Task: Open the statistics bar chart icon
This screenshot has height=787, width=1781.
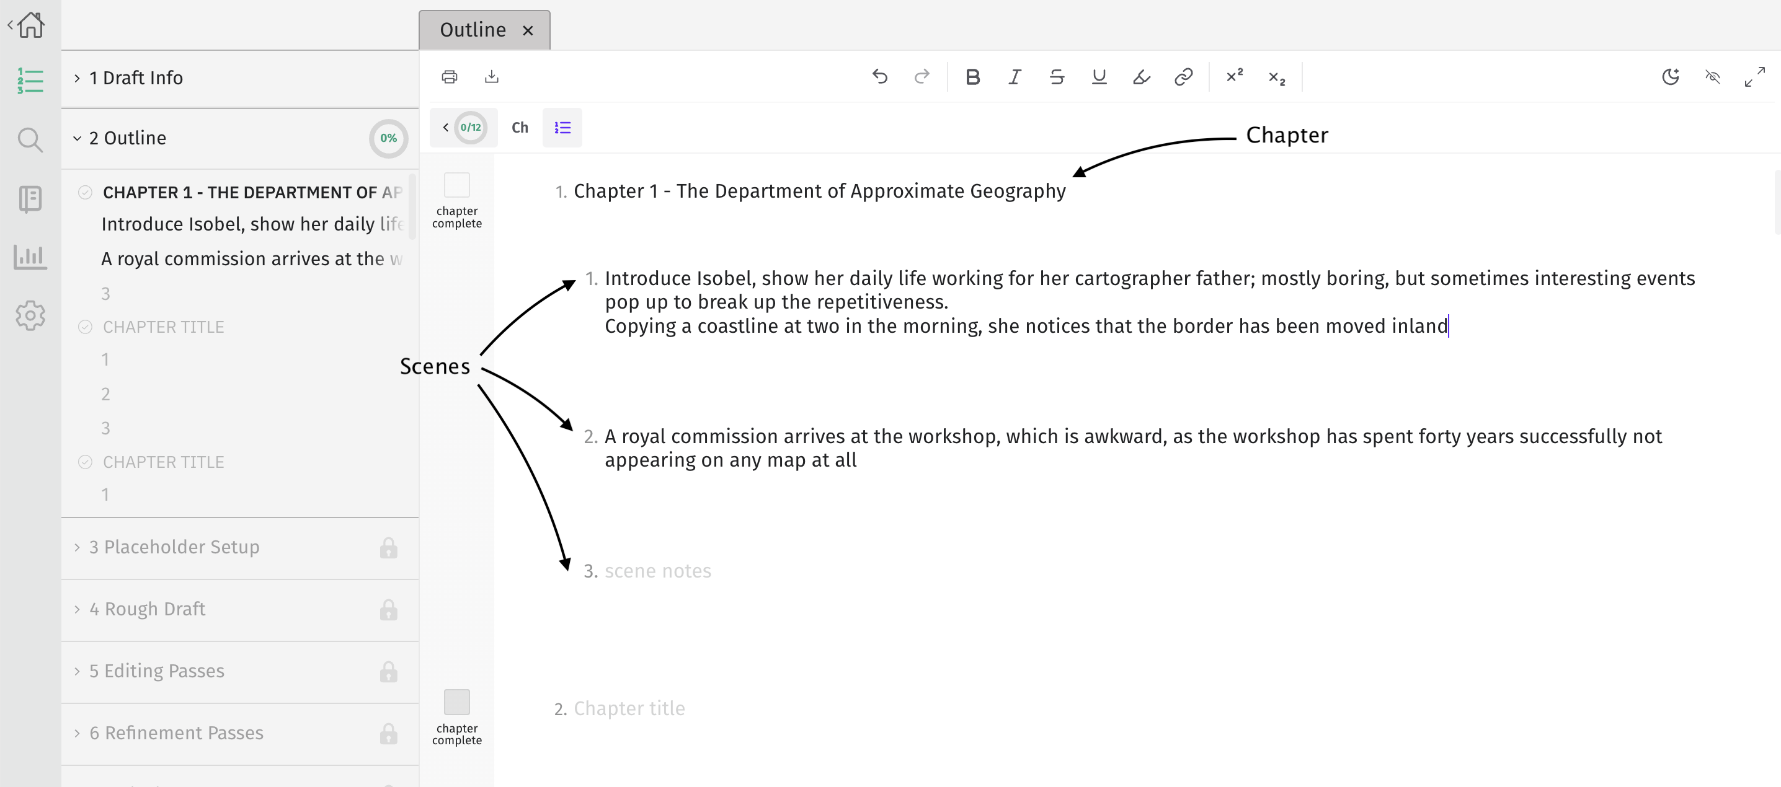Action: 30,257
